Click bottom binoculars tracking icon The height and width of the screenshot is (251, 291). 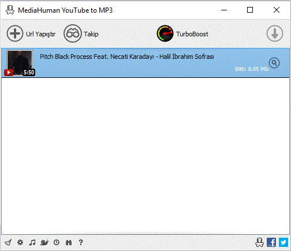click(x=69, y=242)
